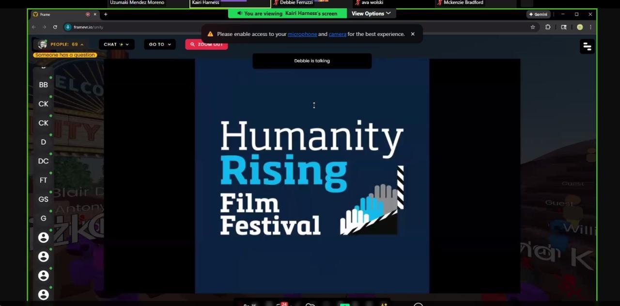Select the first CK participant avatar
Screen dimensions: 620x306
(x=44, y=104)
